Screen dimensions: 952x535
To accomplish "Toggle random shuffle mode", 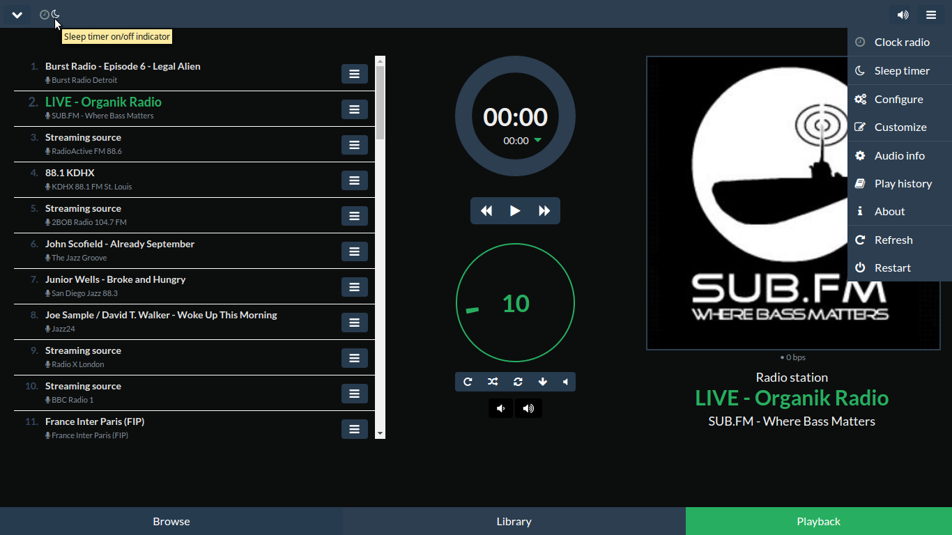I will (x=493, y=382).
